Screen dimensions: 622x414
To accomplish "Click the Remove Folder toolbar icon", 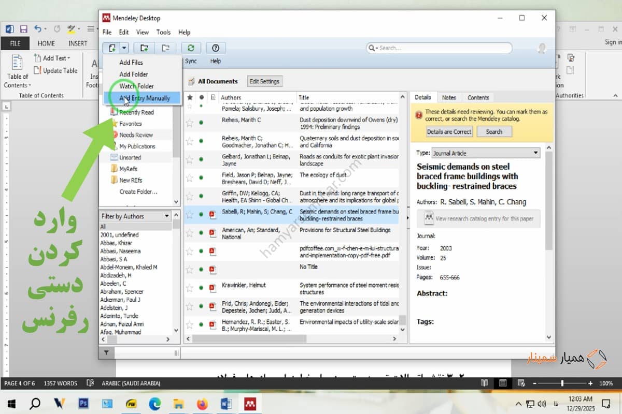I will coord(166,48).
